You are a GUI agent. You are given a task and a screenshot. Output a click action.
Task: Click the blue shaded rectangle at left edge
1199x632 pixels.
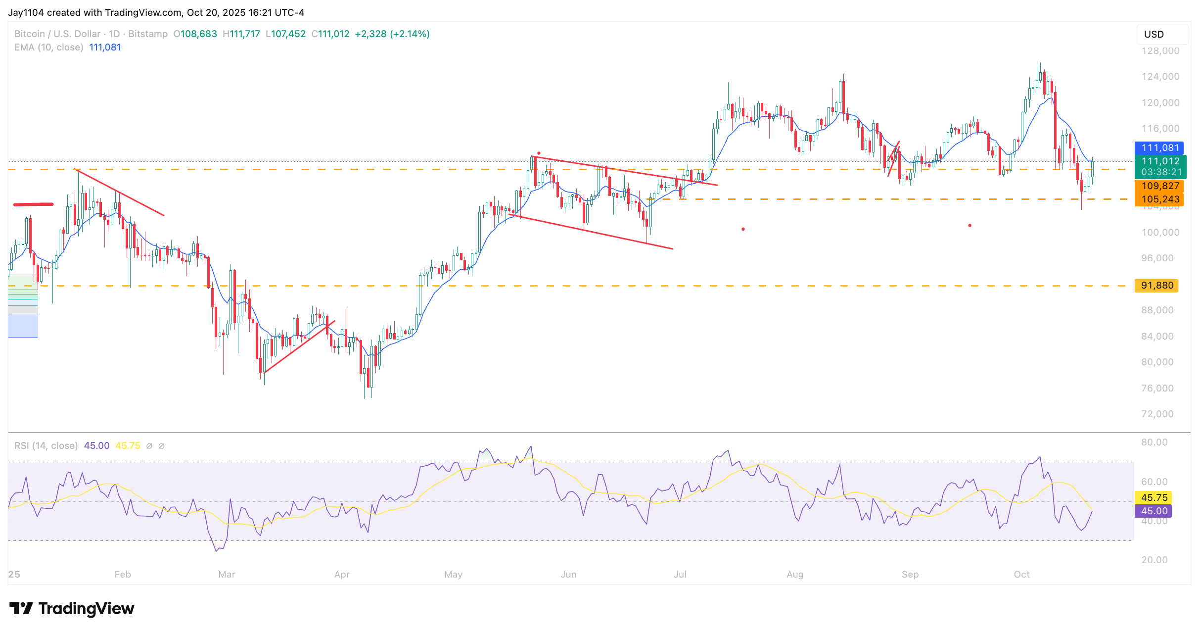23,326
